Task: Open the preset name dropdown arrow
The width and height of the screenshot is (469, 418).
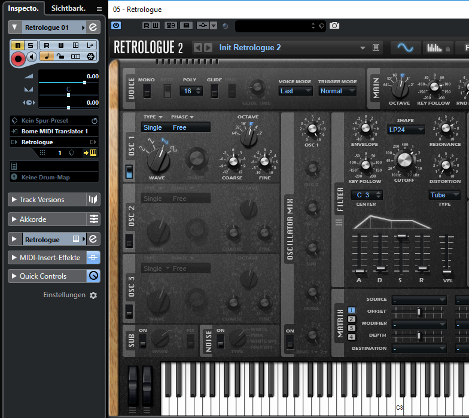Action: (363, 48)
